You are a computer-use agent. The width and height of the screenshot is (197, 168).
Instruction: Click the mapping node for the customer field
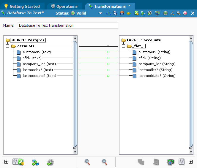(x=108, y=52)
